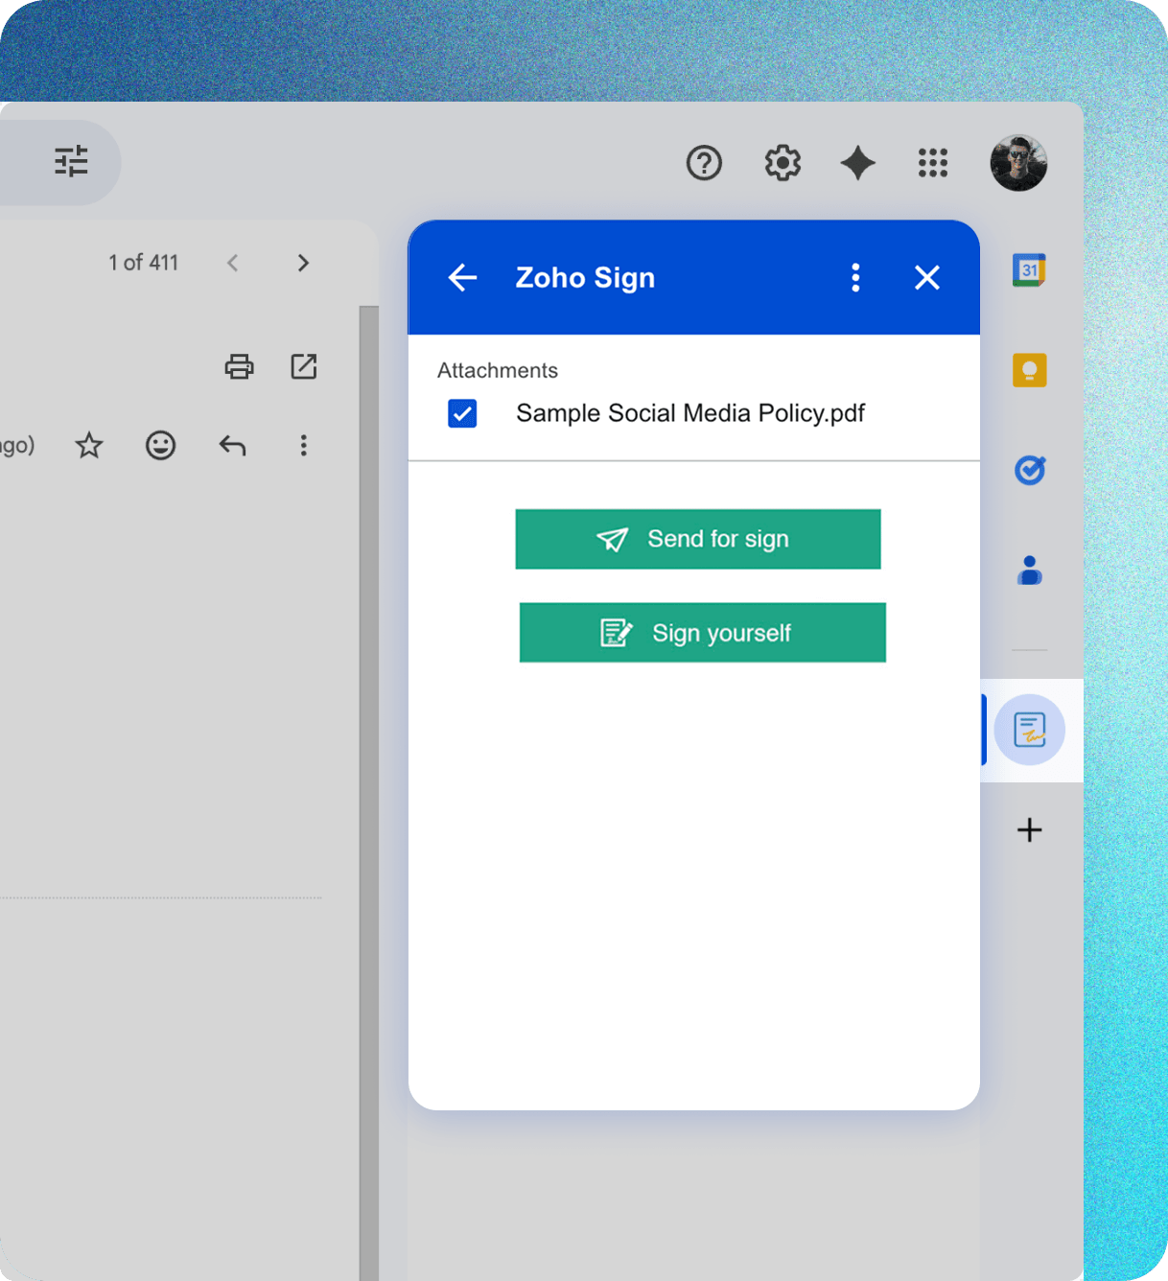Open Google Calendar in side panel
The width and height of the screenshot is (1168, 1281).
point(1029,270)
